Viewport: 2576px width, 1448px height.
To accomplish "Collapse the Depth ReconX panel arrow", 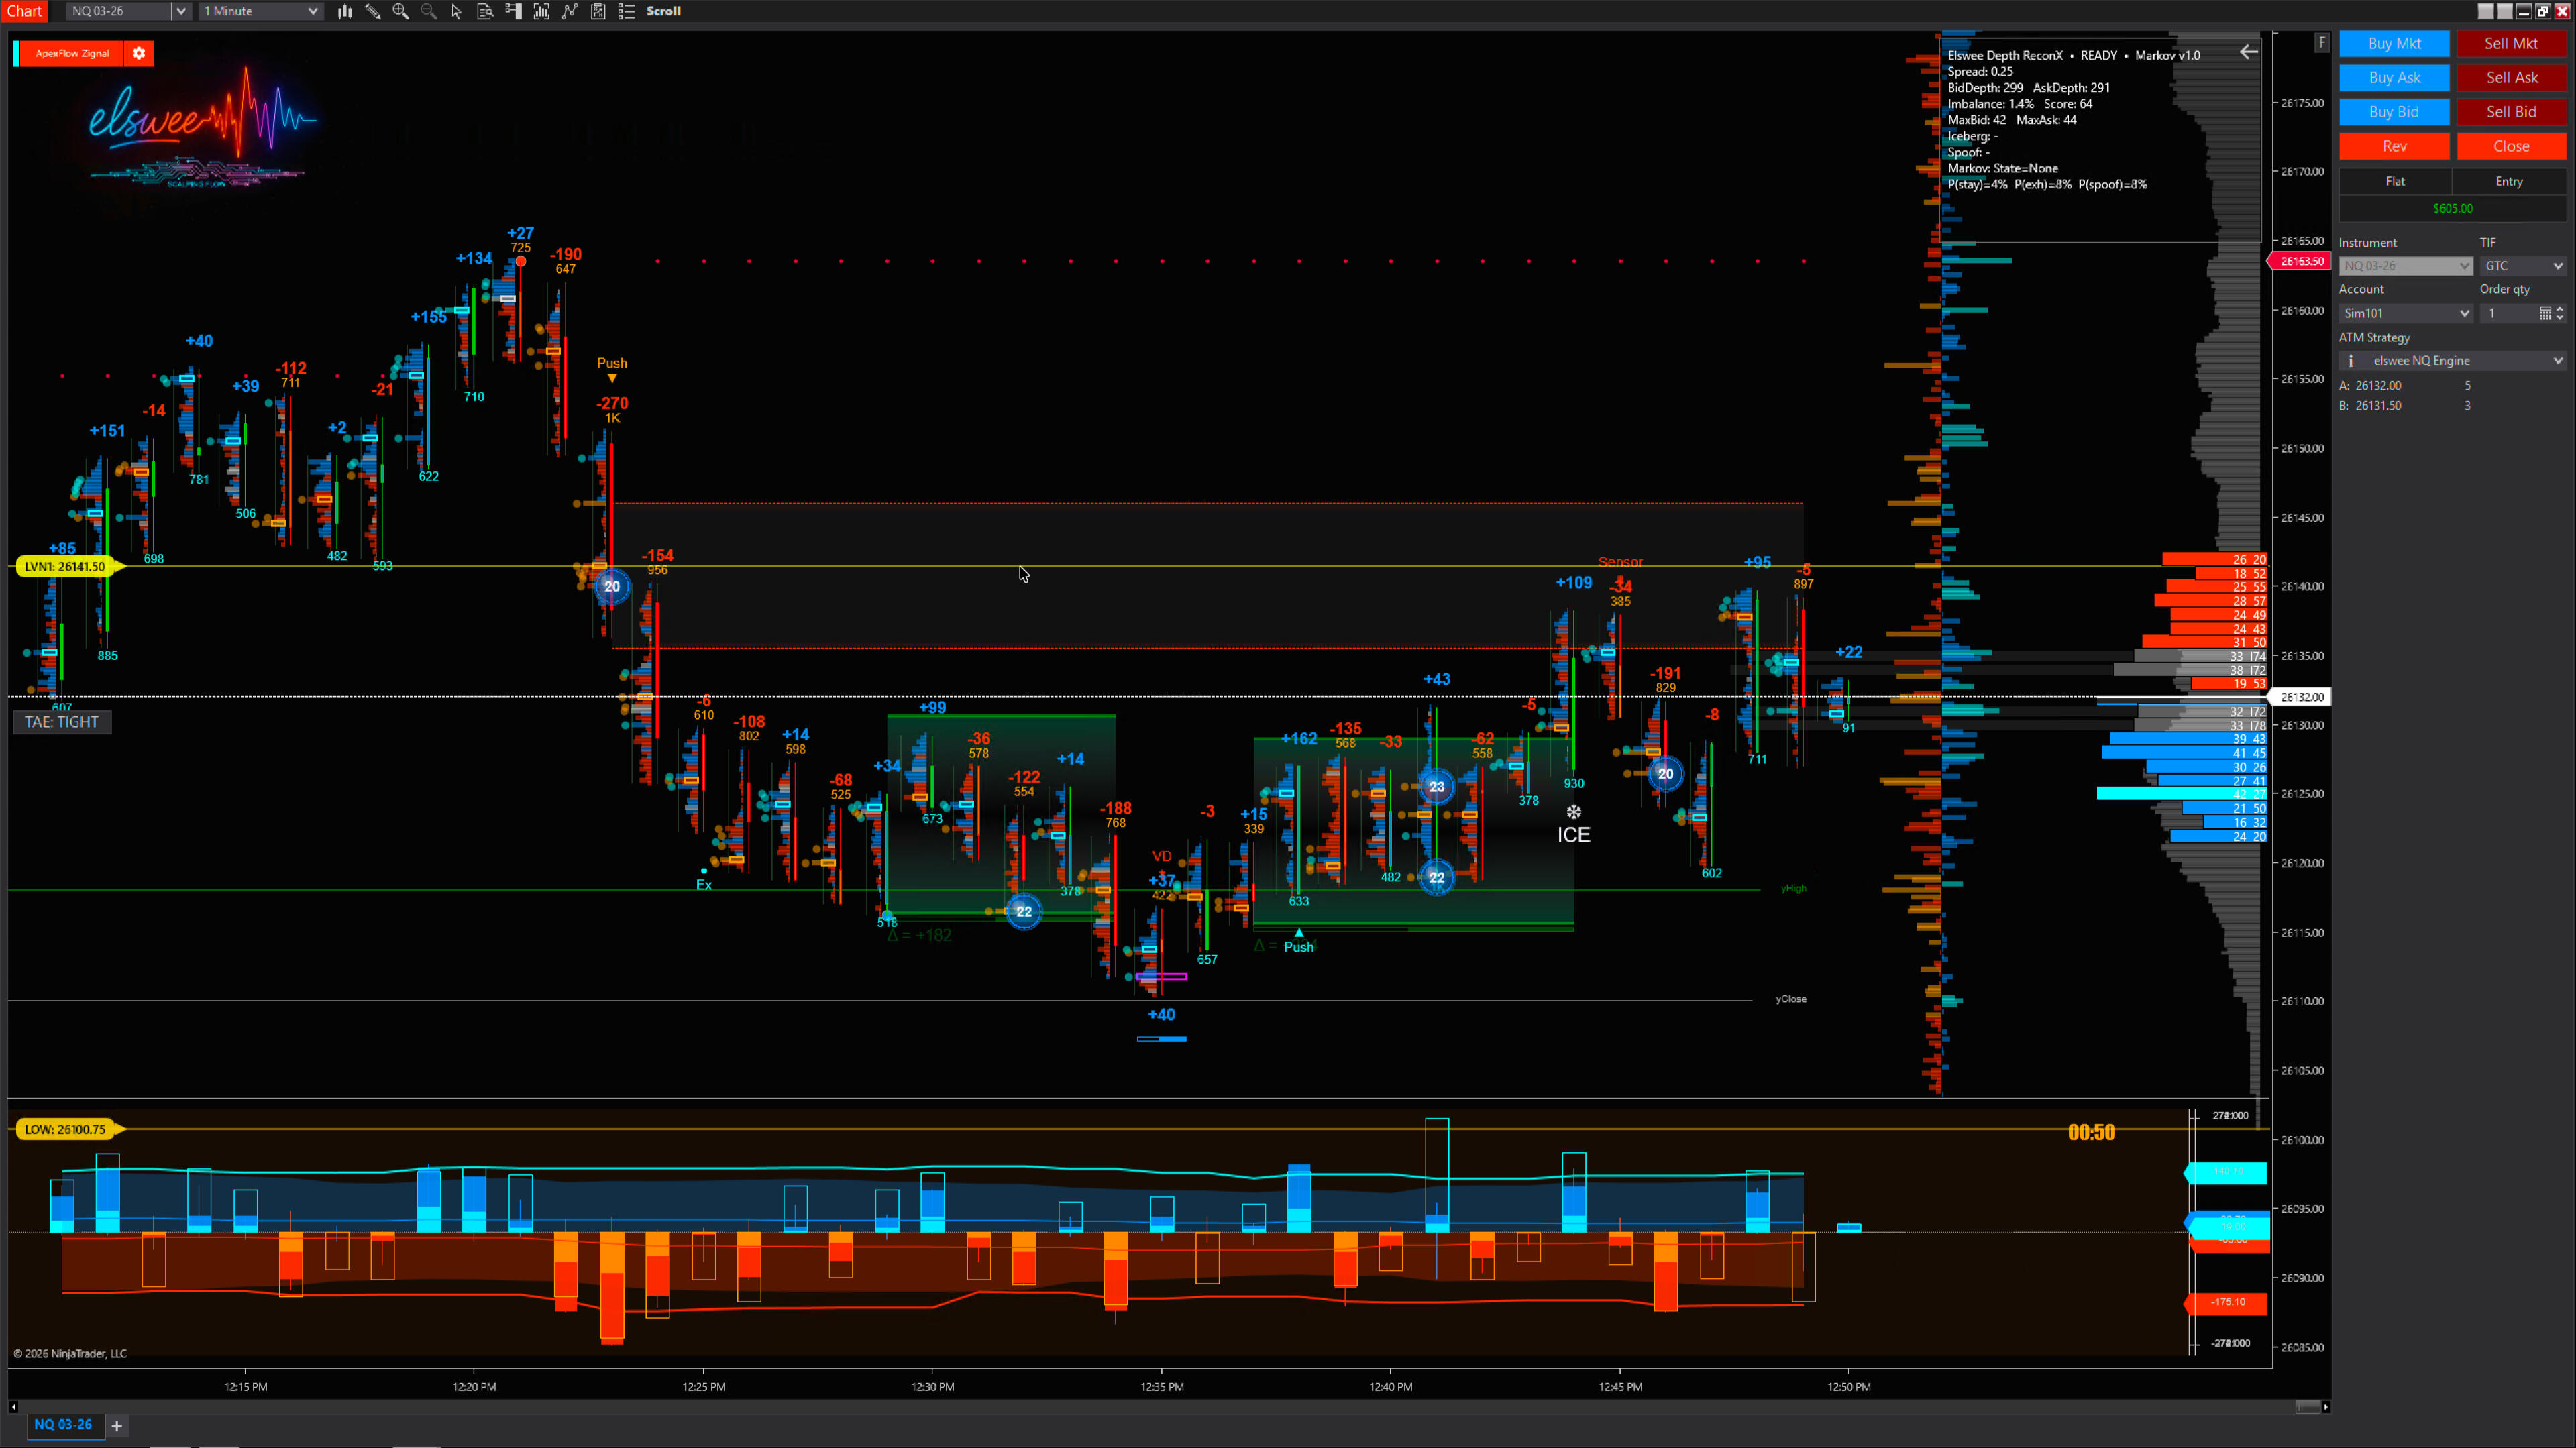I will tap(2248, 52).
